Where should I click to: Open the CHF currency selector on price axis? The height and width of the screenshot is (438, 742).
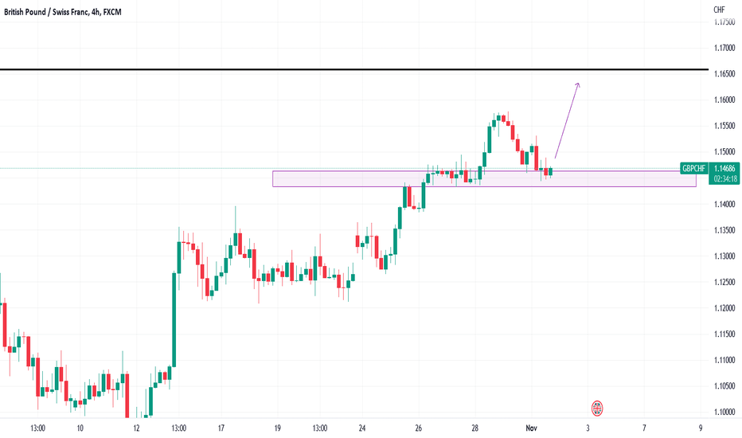(719, 10)
